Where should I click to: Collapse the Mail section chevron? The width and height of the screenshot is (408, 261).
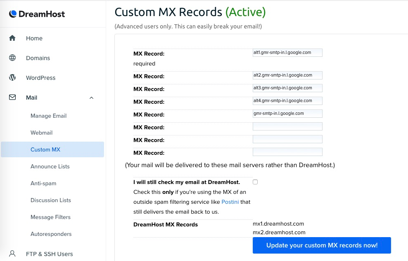pyautogui.click(x=91, y=98)
